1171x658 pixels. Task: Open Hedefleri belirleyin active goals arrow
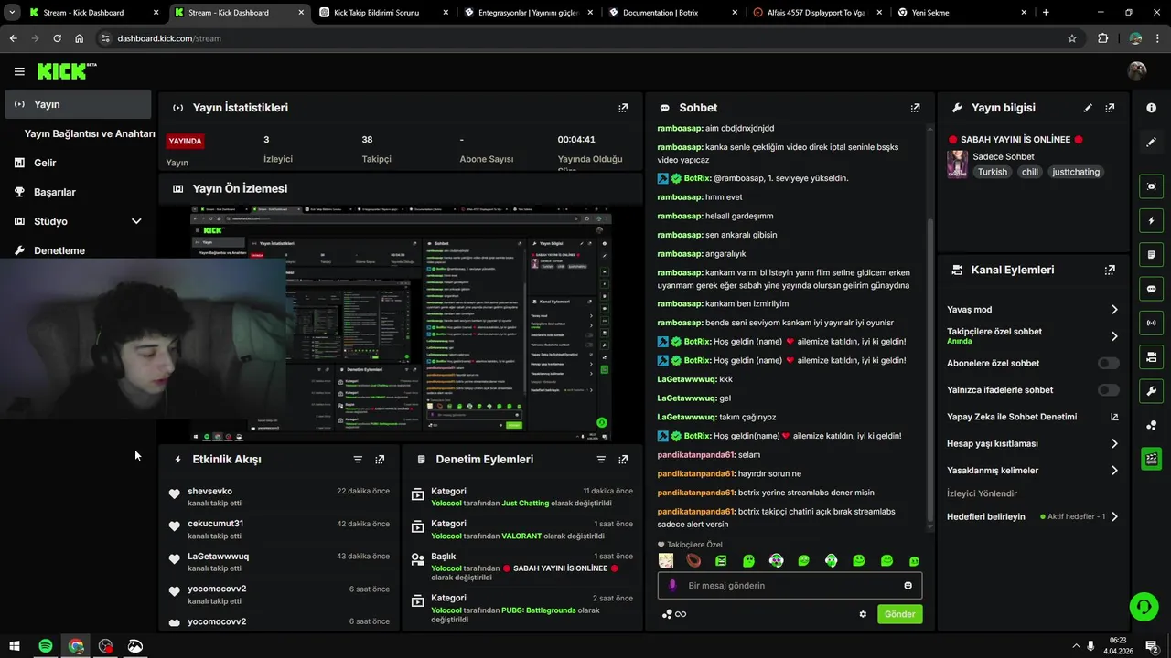(x=1114, y=517)
